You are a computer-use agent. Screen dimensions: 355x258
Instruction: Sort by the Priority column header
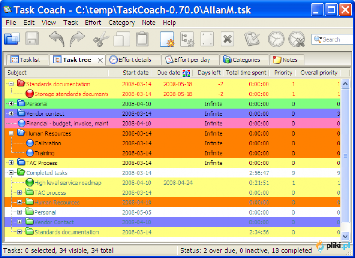pyautogui.click(x=283, y=73)
